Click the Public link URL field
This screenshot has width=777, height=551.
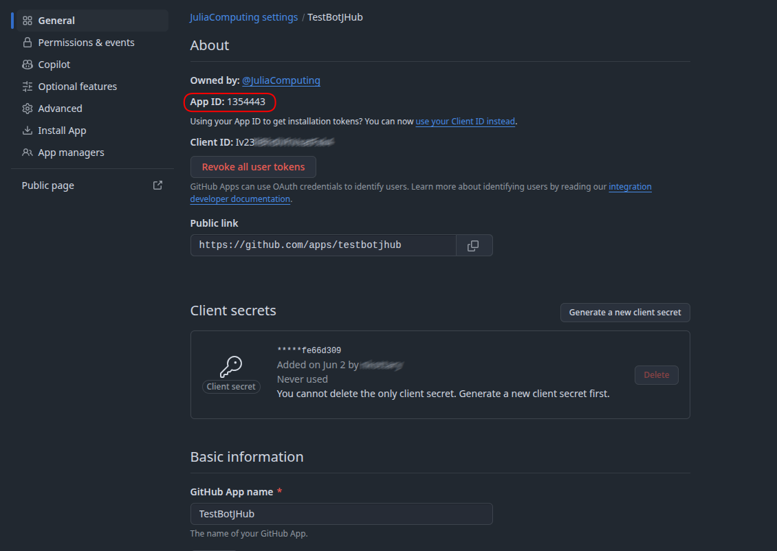[323, 245]
